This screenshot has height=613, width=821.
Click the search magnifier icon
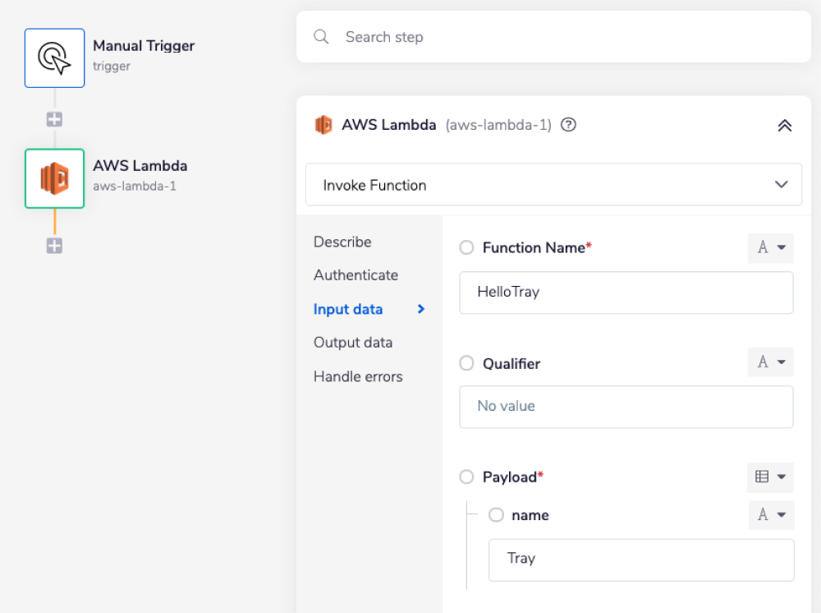pyautogui.click(x=321, y=37)
